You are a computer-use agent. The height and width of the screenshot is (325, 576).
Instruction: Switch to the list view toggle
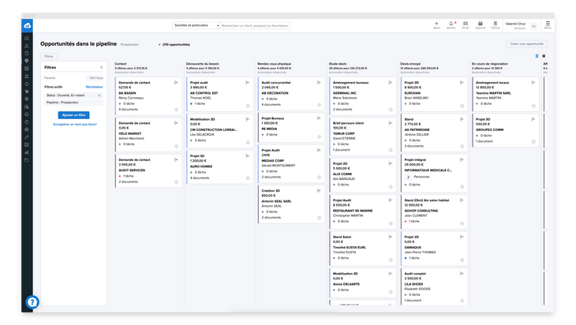[x=537, y=56]
